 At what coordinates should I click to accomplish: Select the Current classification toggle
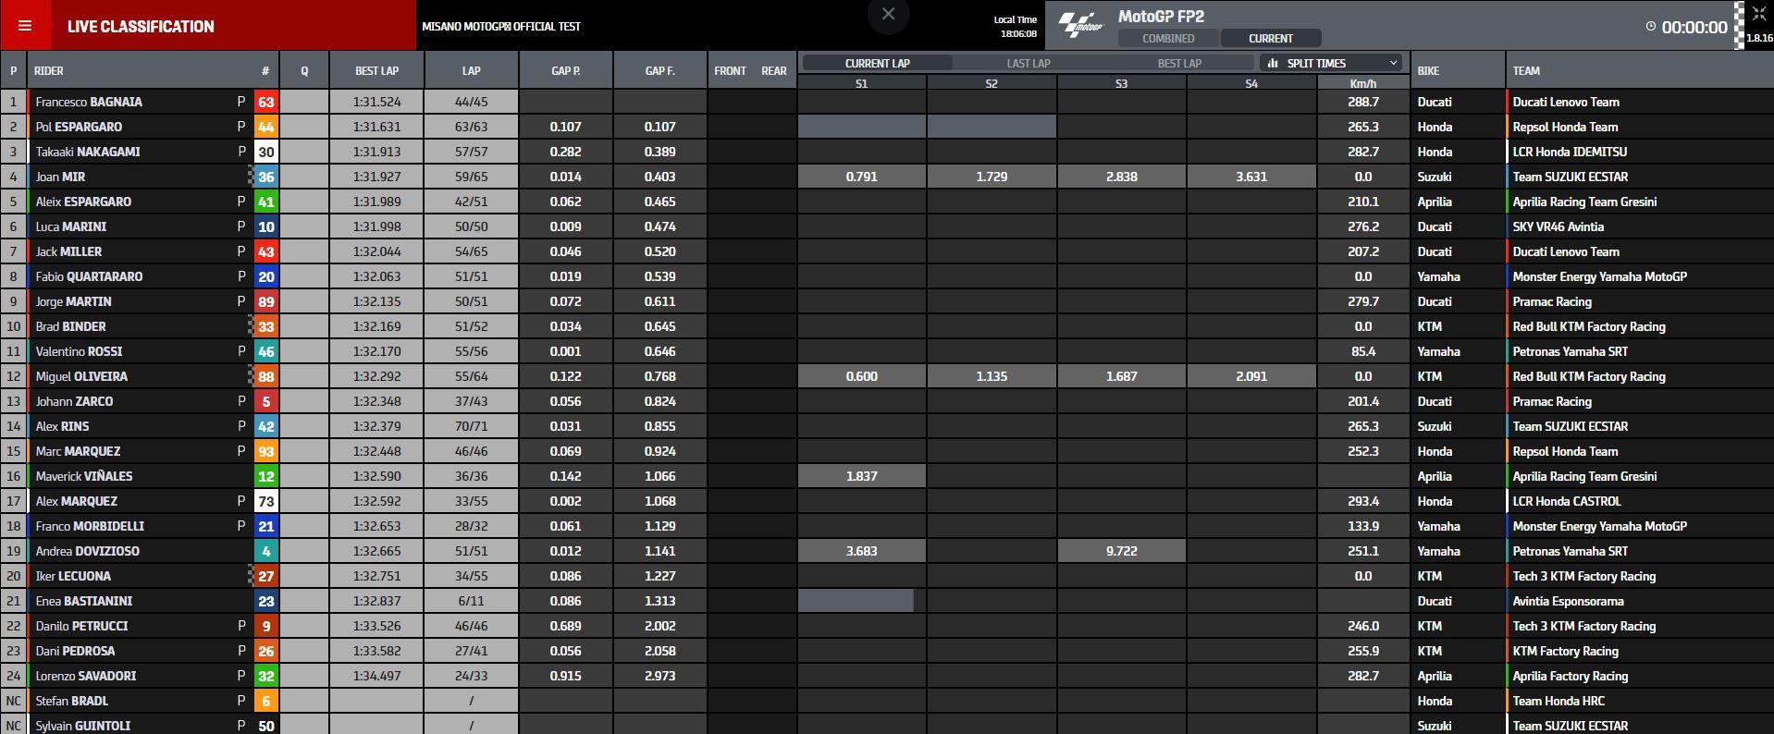coord(1270,38)
